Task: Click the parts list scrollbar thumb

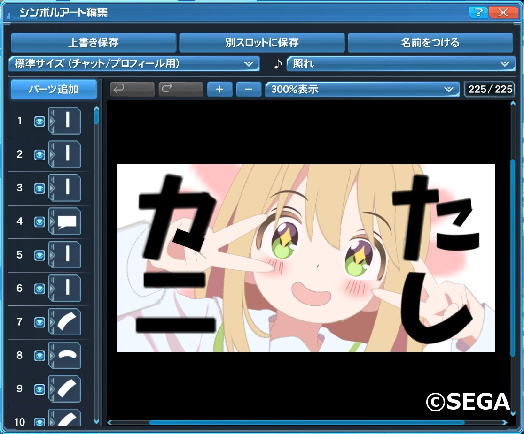Action: pos(96,117)
